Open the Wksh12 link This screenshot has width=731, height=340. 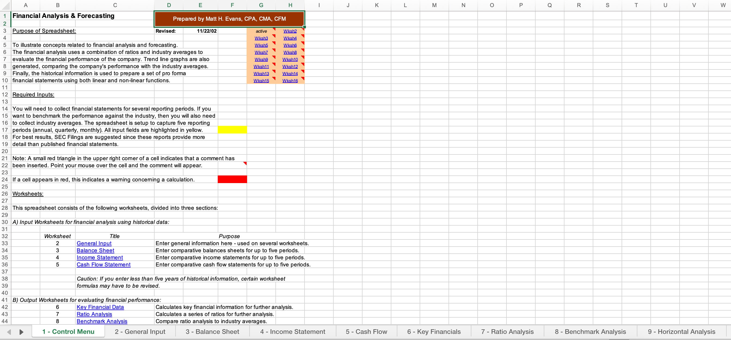(290, 67)
